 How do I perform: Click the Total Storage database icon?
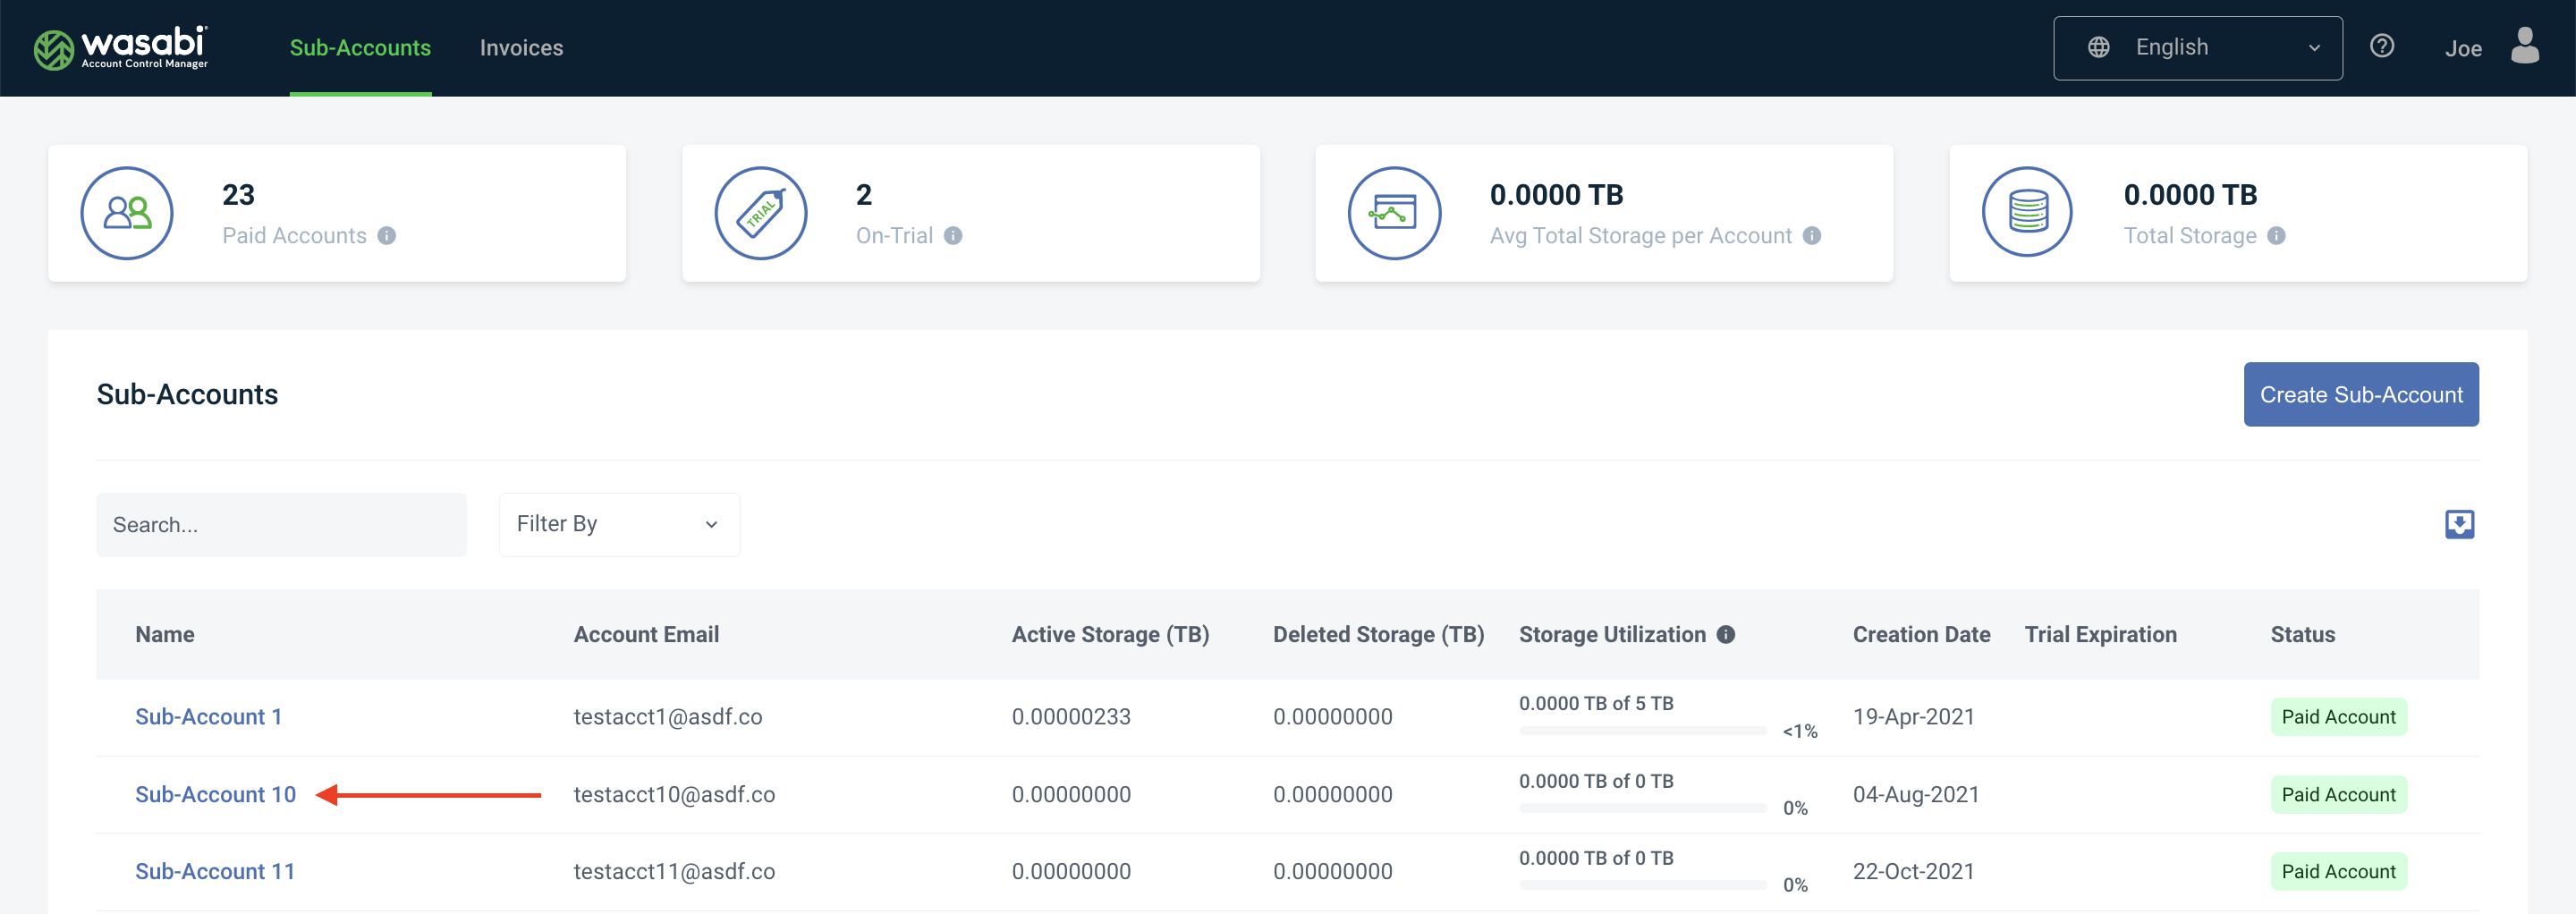2028,213
